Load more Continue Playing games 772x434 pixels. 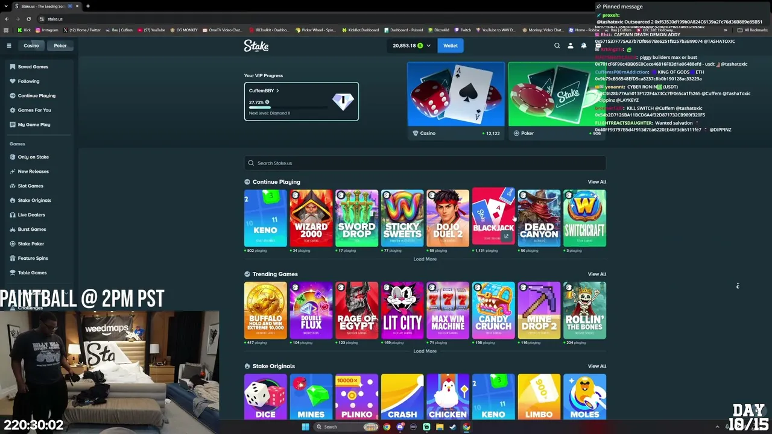[425, 259]
